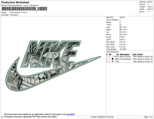This screenshot has height=119, width=154.
Task: Click the Width value 6.83 in
Action: (150, 9)
